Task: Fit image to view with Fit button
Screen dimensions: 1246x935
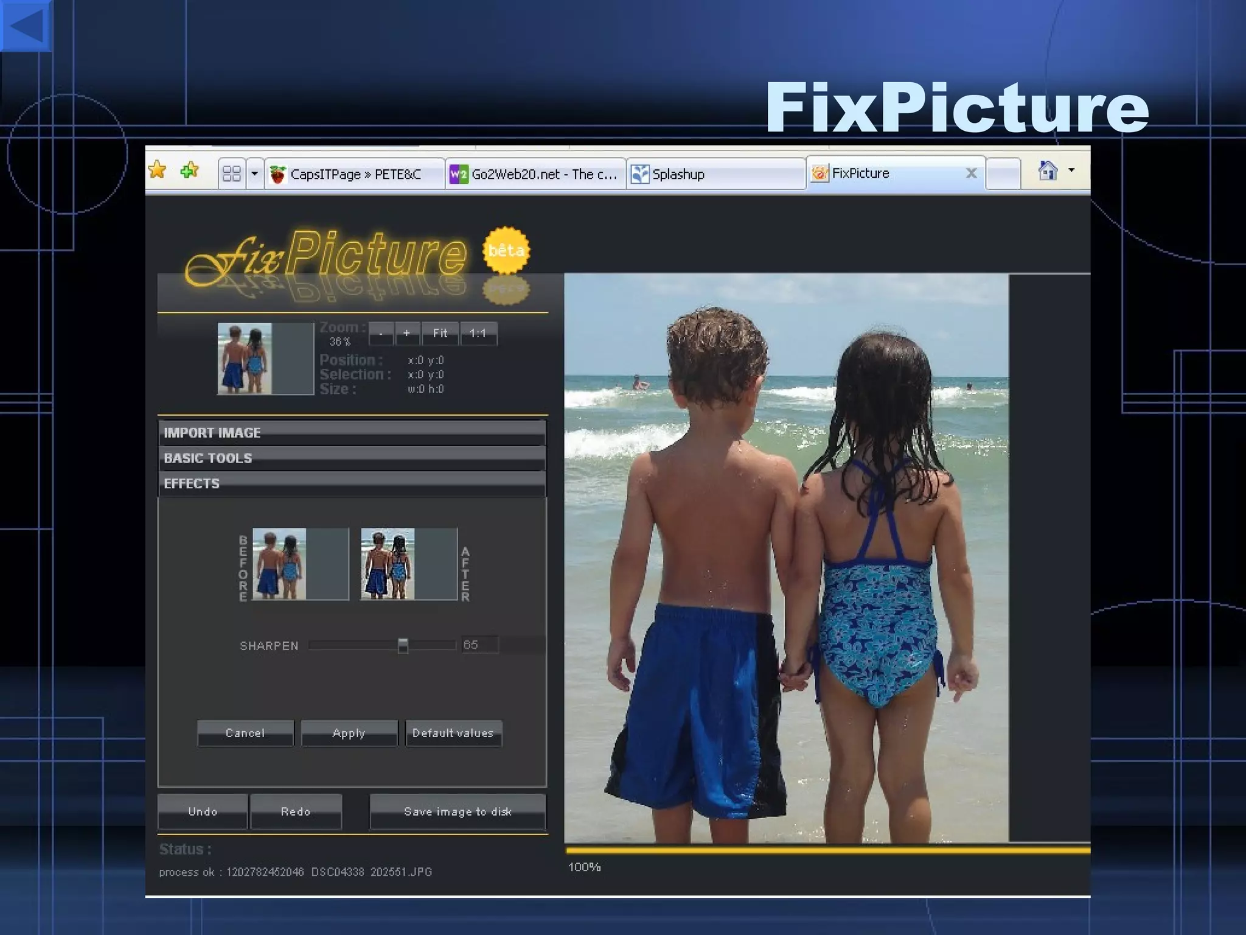Action: [x=440, y=334]
